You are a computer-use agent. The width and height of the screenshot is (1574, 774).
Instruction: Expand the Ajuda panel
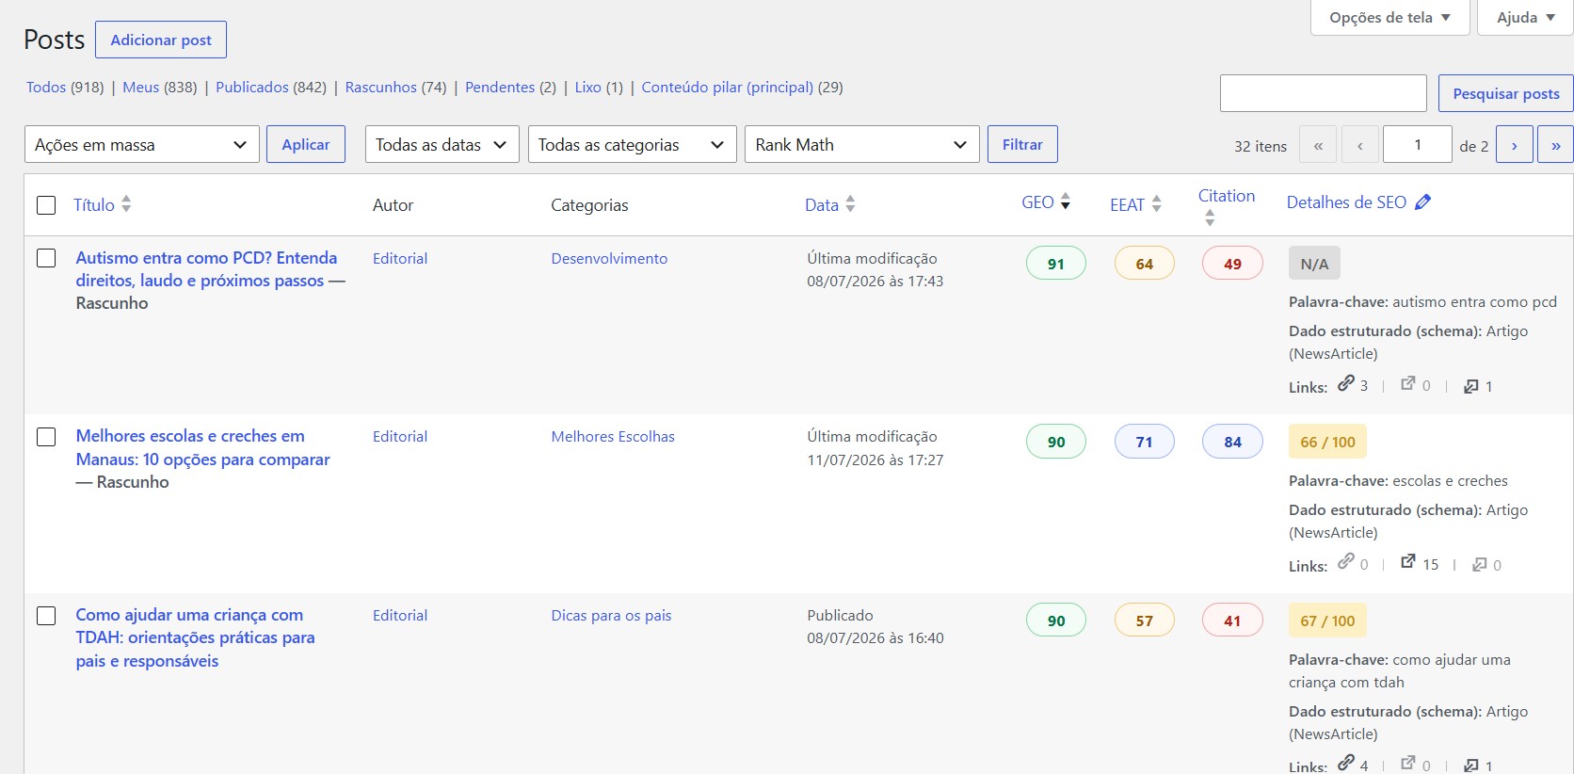(1525, 17)
